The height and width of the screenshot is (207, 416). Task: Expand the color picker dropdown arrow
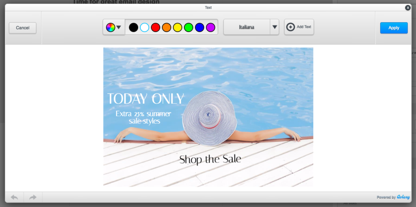(119, 28)
